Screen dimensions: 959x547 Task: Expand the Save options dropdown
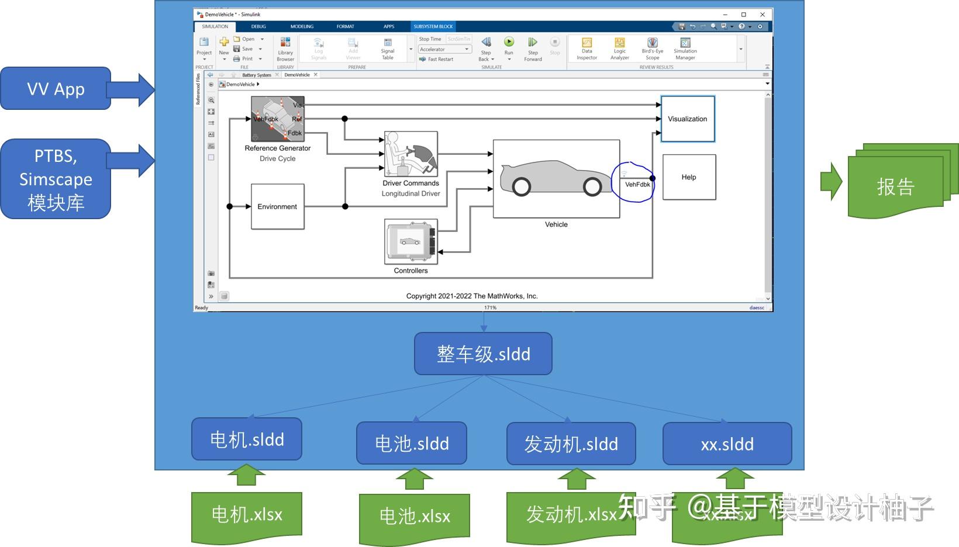[260, 47]
